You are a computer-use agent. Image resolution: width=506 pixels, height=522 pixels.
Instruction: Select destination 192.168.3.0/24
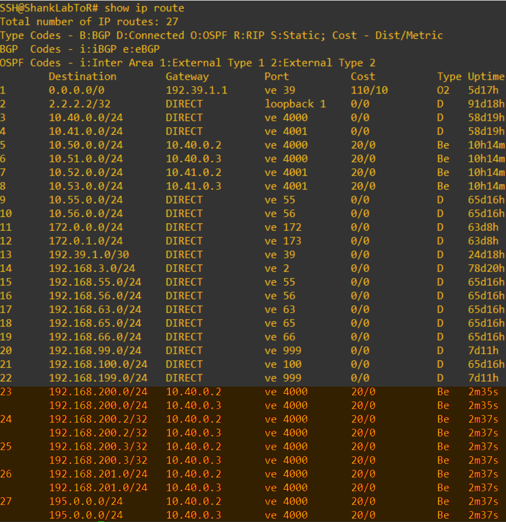pos(92,268)
